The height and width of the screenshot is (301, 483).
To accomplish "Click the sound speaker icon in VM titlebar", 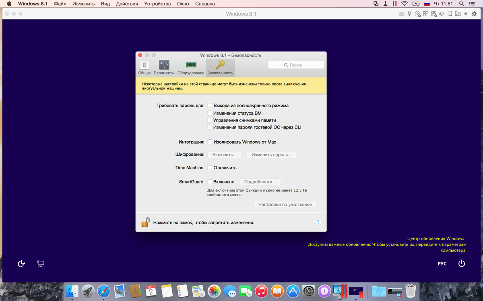I will pyautogui.click(x=442, y=14).
